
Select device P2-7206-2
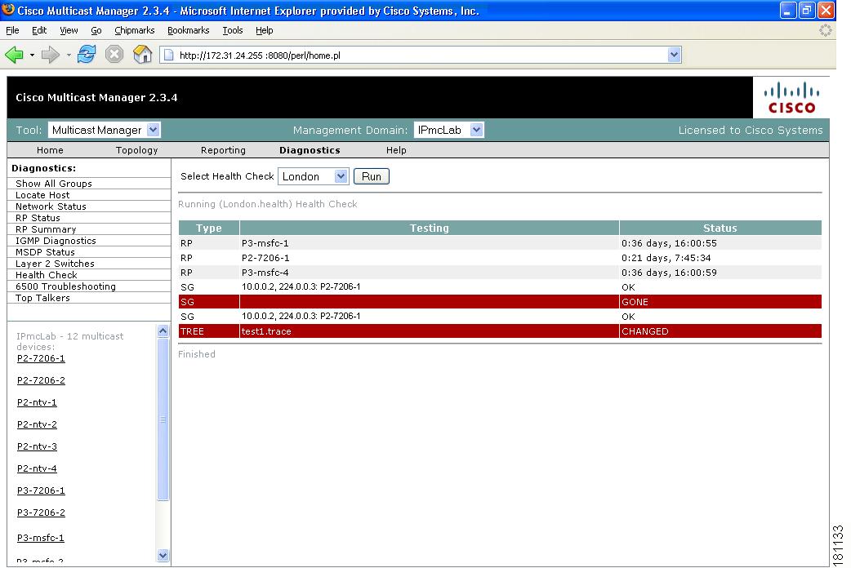pyautogui.click(x=41, y=380)
